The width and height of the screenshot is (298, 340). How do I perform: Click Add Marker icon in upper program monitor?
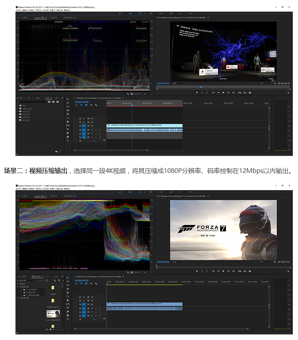tap(197, 92)
